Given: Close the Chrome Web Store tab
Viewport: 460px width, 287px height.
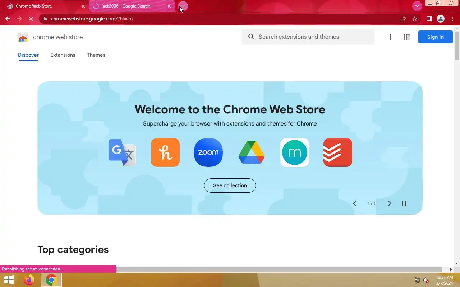Looking at the screenshot, I should coord(83,6).
